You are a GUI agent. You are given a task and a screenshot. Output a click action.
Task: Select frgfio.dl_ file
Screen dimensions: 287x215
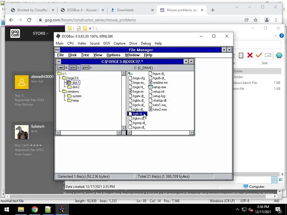click(136, 109)
